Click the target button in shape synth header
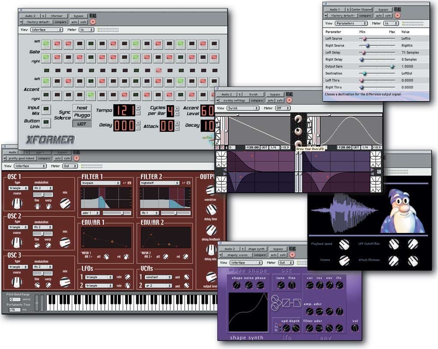This screenshot has height=349, width=438. click(x=292, y=254)
